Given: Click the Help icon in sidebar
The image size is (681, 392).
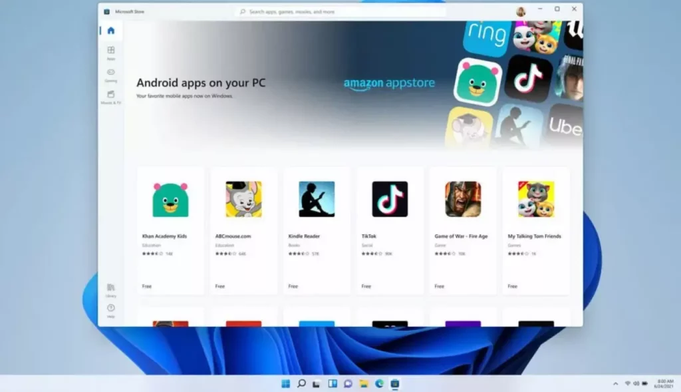Looking at the screenshot, I should (110, 309).
